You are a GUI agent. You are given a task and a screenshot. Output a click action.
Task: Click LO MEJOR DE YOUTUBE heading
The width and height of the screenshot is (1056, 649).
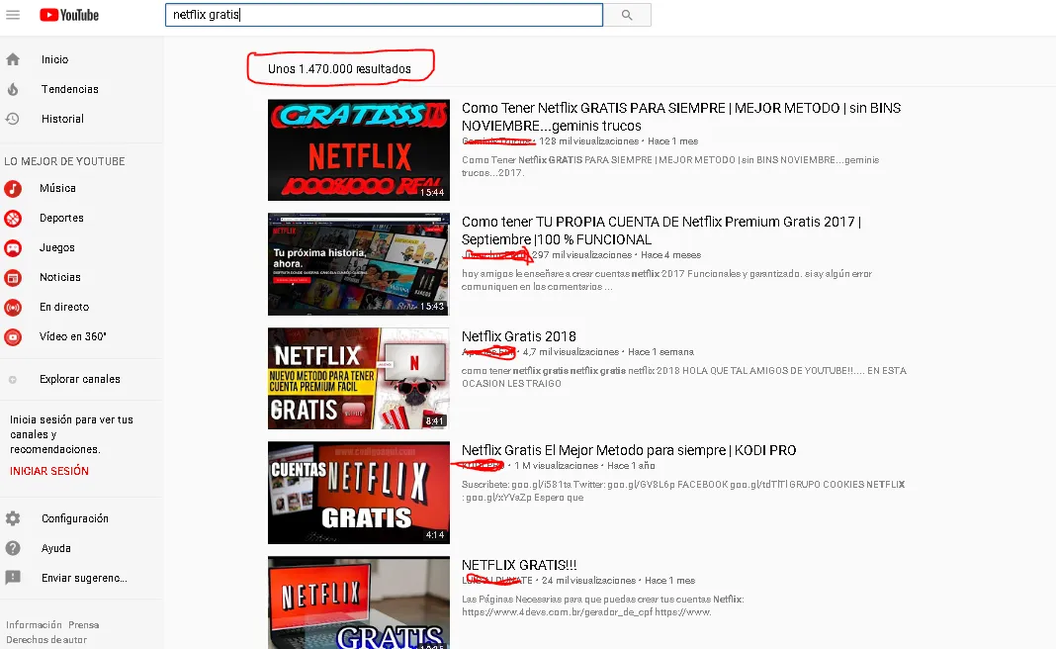click(64, 161)
